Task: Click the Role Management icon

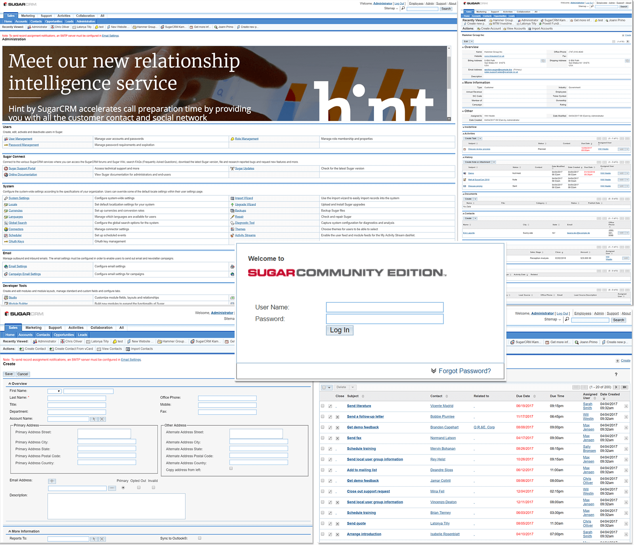Action: click(x=232, y=139)
